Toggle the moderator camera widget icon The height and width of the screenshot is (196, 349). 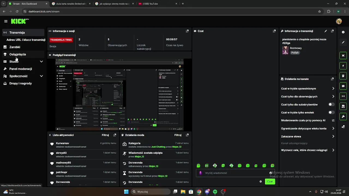click(x=343, y=106)
